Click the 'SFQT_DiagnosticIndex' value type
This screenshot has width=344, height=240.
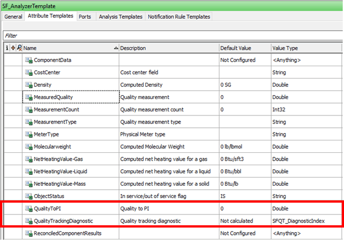(298, 221)
